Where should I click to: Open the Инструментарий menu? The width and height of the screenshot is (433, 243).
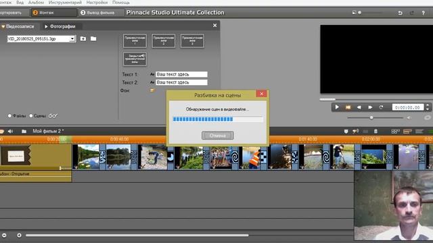tap(65, 2)
